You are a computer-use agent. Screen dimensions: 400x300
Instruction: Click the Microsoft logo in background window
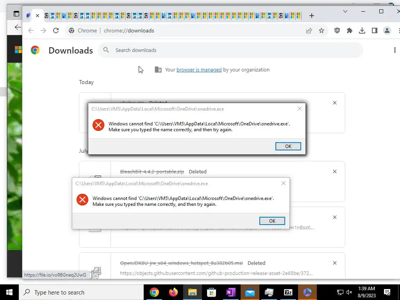pyautogui.click(x=18, y=50)
